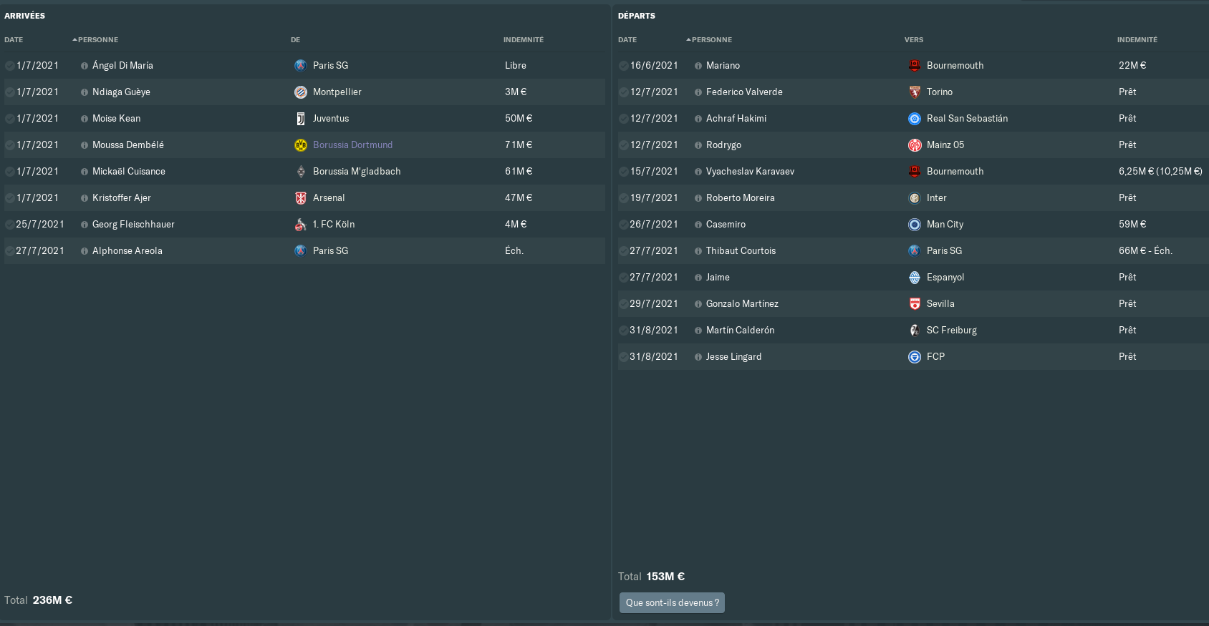This screenshot has width=1209, height=626.
Task: Toggle the row selector for Mariano's departure
Action: 624,66
